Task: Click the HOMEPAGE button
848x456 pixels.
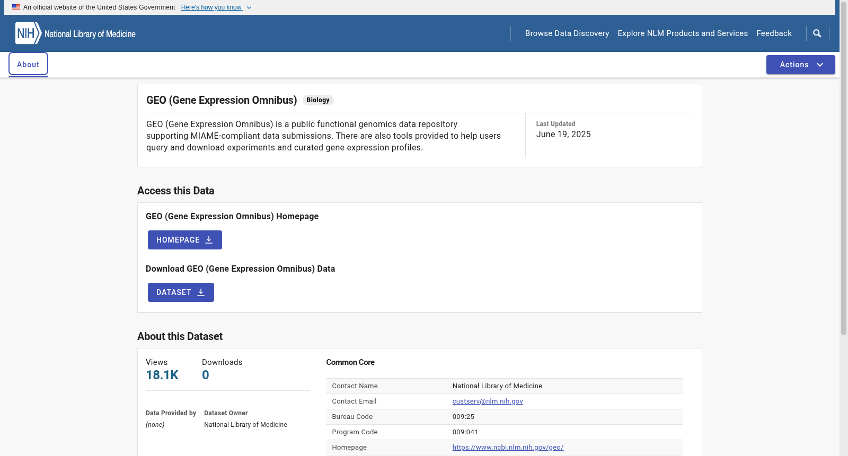Action: point(185,240)
